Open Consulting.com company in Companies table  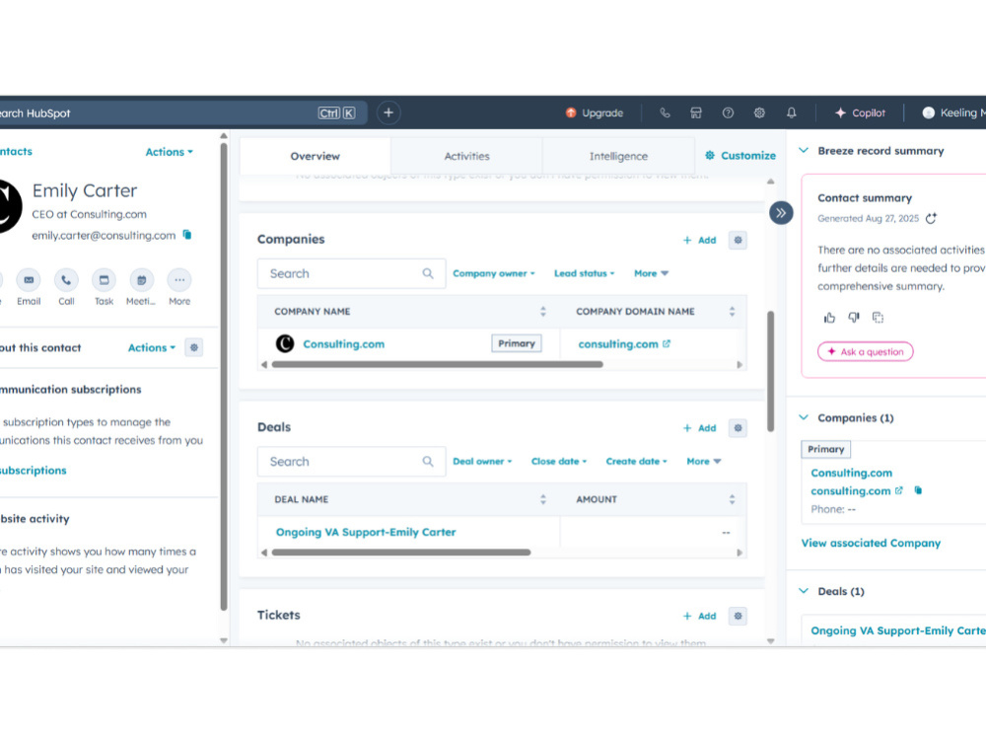pos(343,344)
